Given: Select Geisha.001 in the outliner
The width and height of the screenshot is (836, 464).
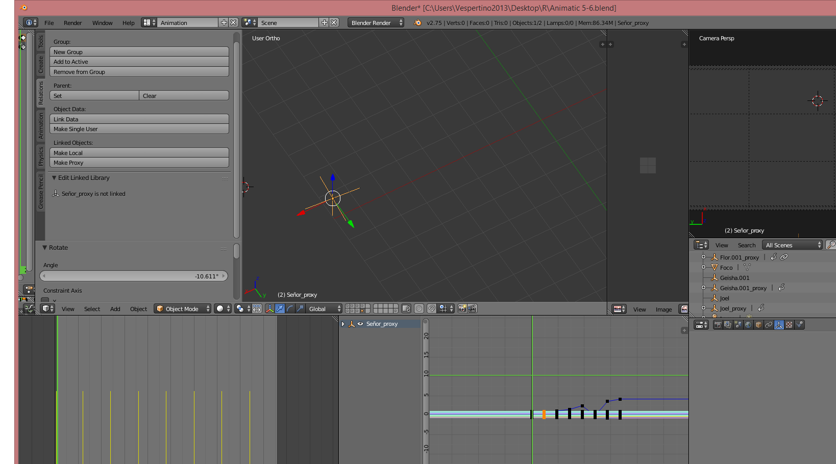Looking at the screenshot, I should tap(734, 278).
